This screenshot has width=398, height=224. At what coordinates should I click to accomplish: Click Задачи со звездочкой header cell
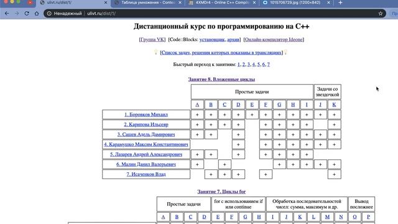[x=328, y=91]
